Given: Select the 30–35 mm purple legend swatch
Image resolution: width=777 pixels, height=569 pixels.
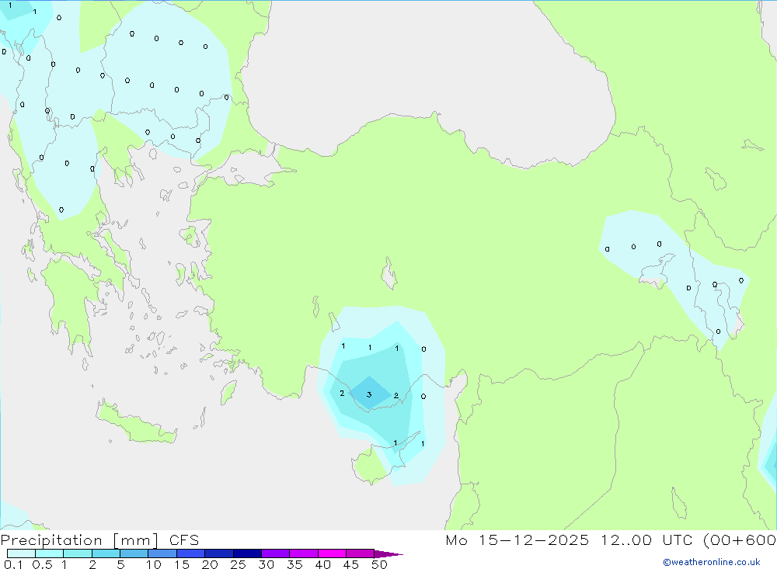Looking at the screenshot, I should (x=276, y=553).
